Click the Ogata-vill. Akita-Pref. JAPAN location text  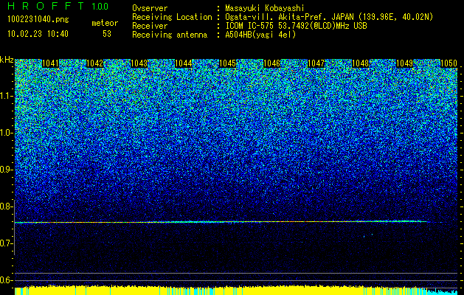pos(329,17)
